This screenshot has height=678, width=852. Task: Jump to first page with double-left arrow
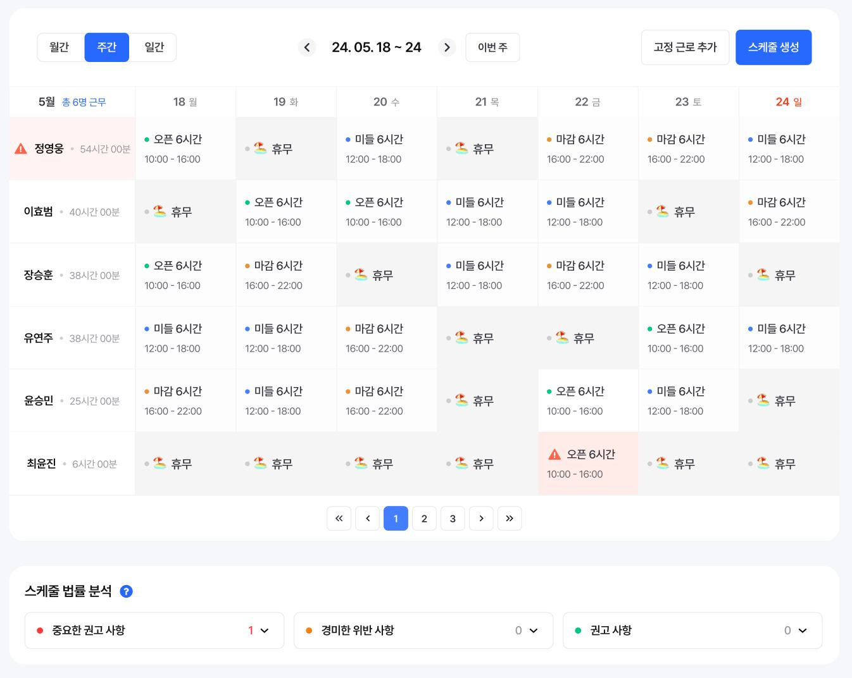(339, 519)
